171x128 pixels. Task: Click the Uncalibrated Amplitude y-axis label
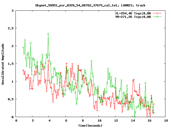(3, 64)
